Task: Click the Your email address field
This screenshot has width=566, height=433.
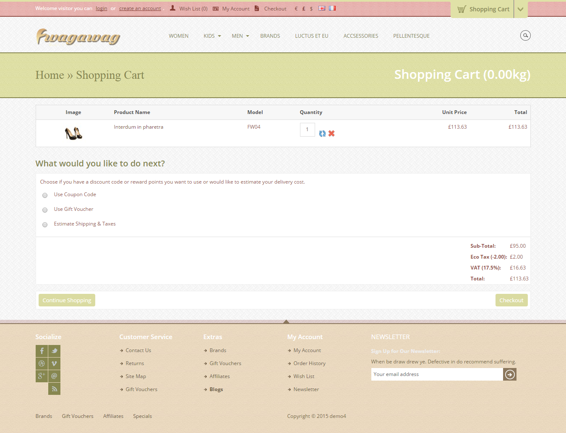Action: coord(437,374)
